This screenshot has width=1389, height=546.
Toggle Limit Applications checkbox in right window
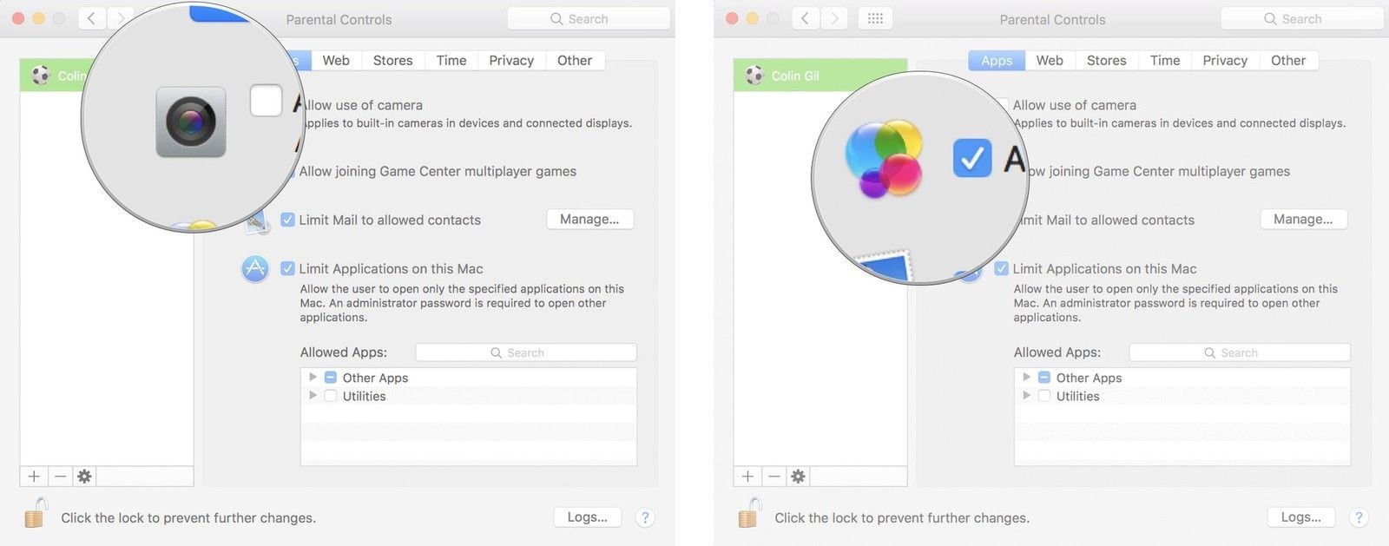[x=1002, y=269]
